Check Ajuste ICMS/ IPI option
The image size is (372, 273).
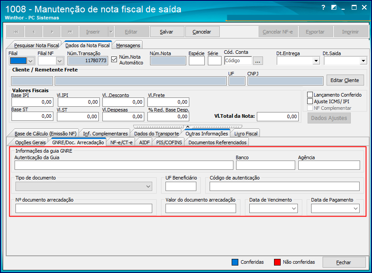click(x=310, y=101)
